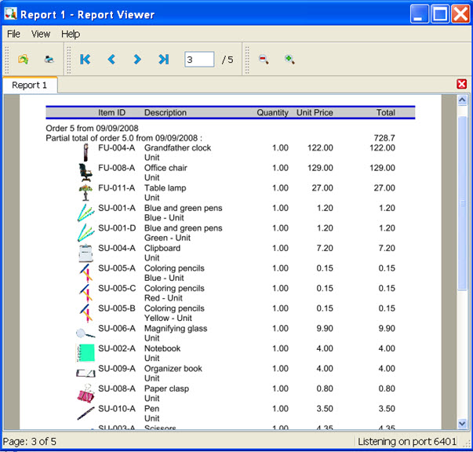Click the 'Paper clasp' description
Viewport: 473px width, 452px height.
[x=166, y=388]
